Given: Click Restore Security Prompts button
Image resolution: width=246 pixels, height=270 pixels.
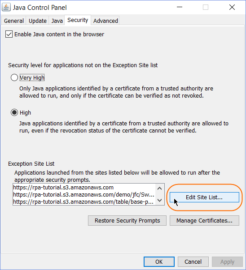Looking at the screenshot, I should 127,221.
